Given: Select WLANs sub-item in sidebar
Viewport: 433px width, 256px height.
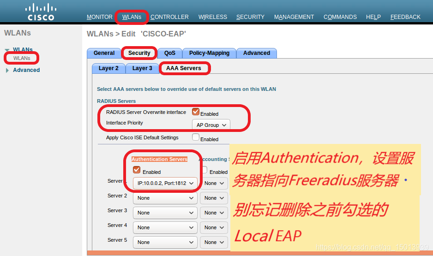Looking at the screenshot, I should point(22,58).
